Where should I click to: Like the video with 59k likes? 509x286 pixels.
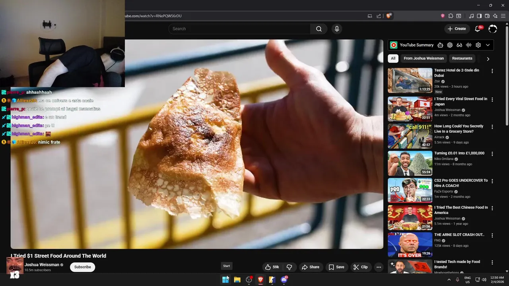272,267
